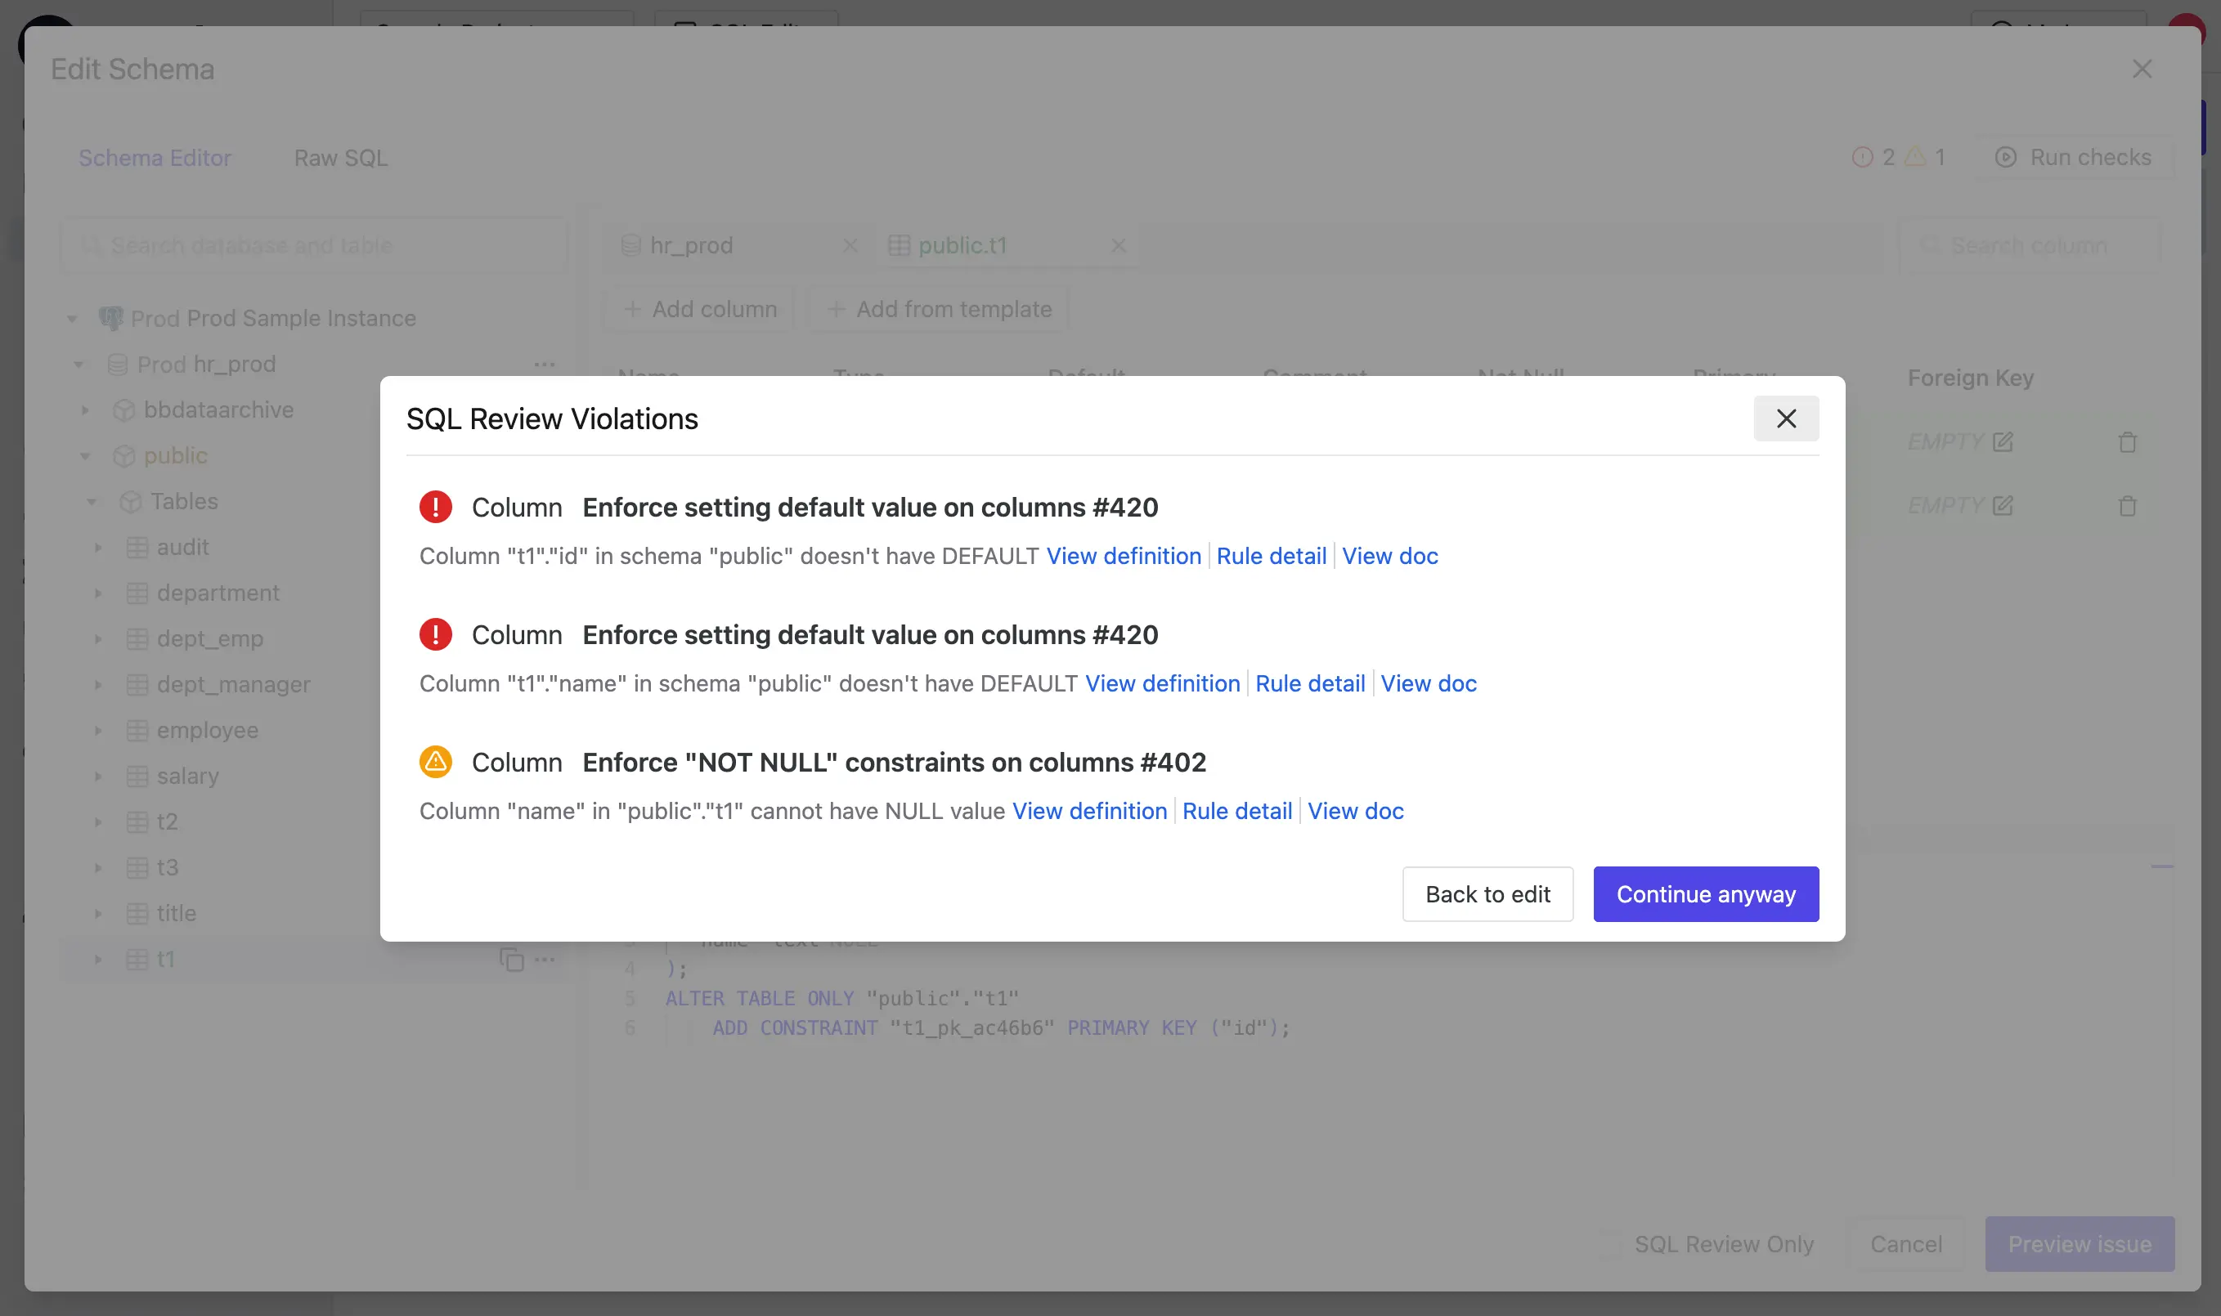Focus the Search database and table field
The image size is (2221, 1316).
[x=314, y=246]
